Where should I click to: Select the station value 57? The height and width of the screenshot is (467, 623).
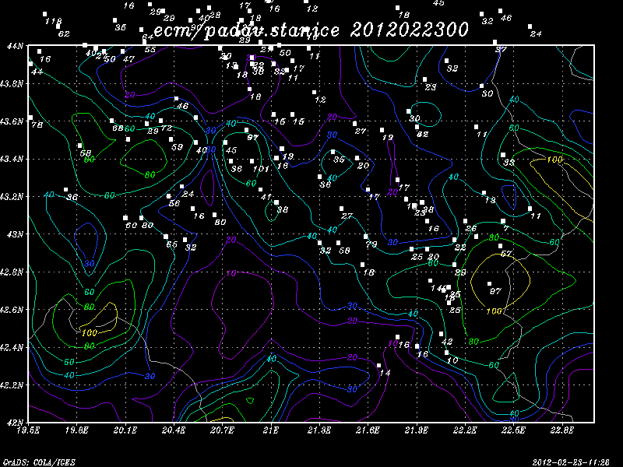(506, 254)
